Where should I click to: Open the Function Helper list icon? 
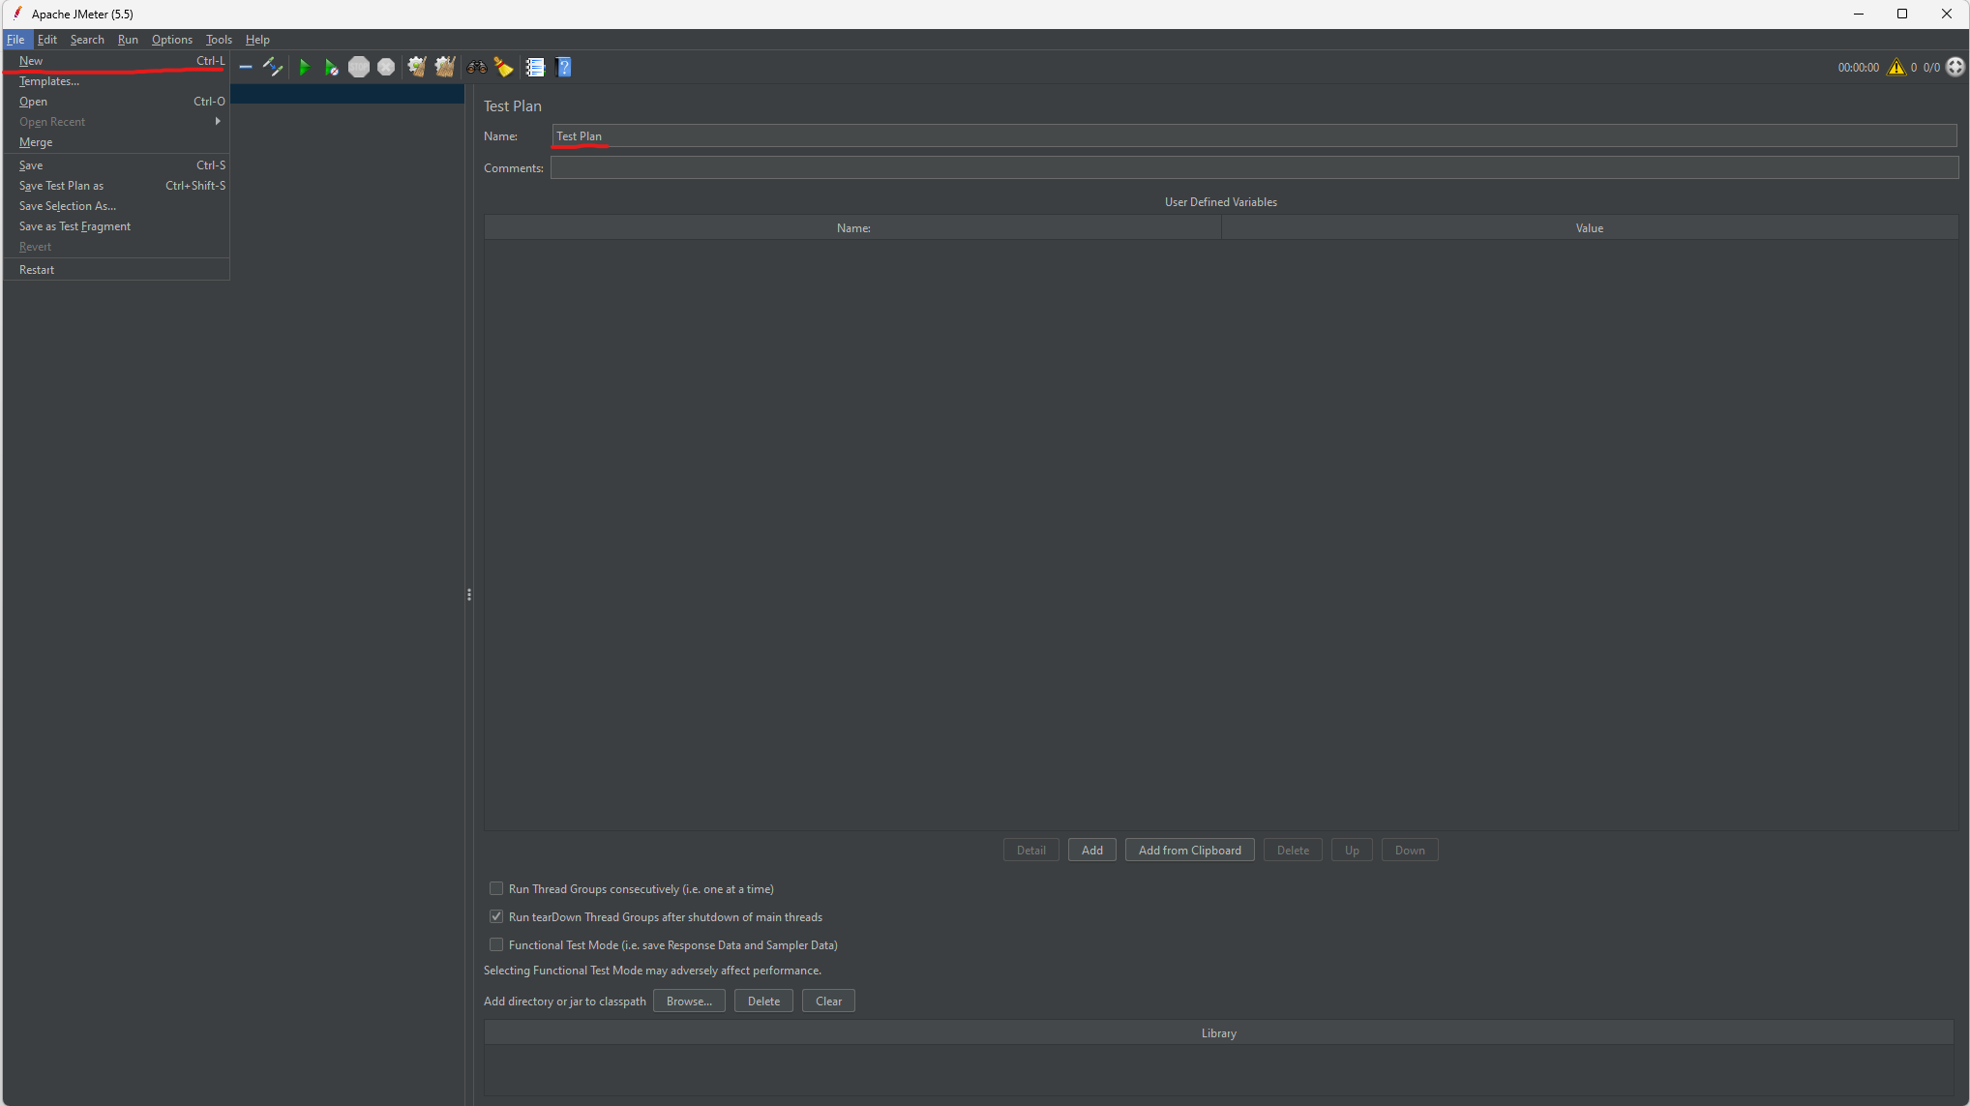pyautogui.click(x=535, y=67)
